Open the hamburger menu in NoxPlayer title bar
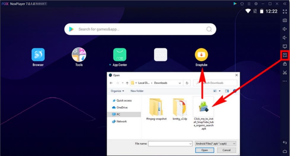Screen dimensions: 290x156 pyautogui.click(x=249, y=4)
